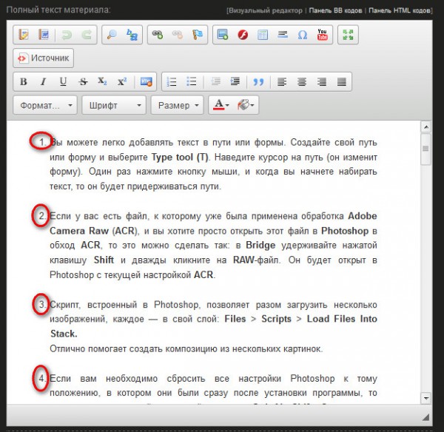Image resolution: width=444 pixels, height=432 pixels.
Task: Open the special characters Omega tool
Action: click(303, 35)
